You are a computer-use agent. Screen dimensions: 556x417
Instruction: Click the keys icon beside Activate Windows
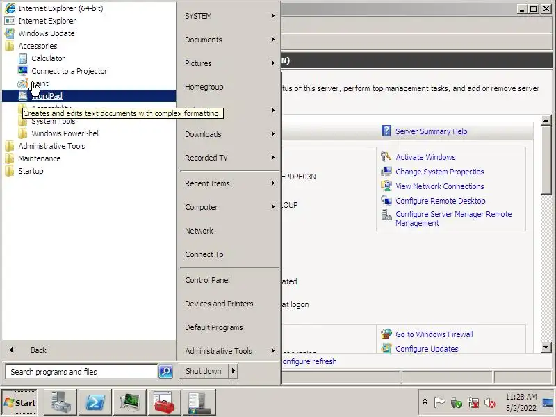(x=386, y=156)
